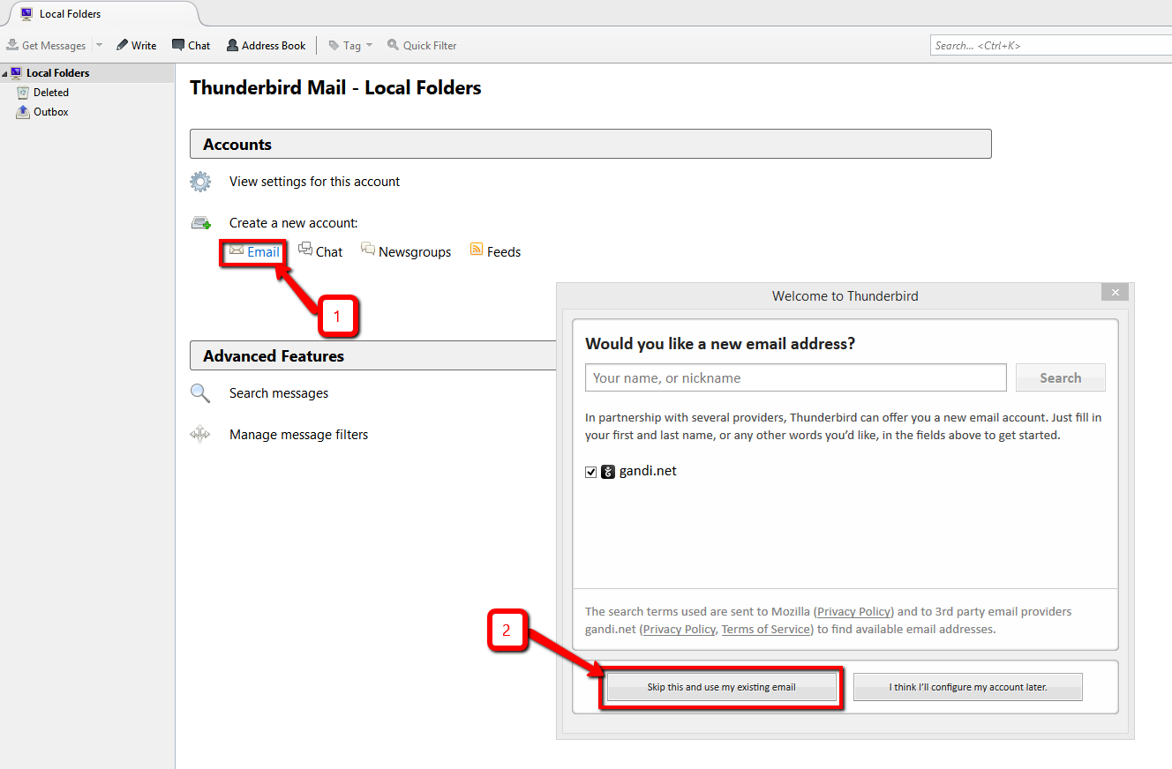1172x769 pixels.
Task: Open Search messages
Action: [279, 393]
